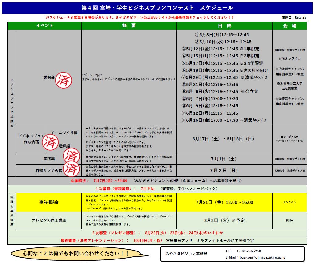Click the チームづくり編 label

click(x=64, y=132)
